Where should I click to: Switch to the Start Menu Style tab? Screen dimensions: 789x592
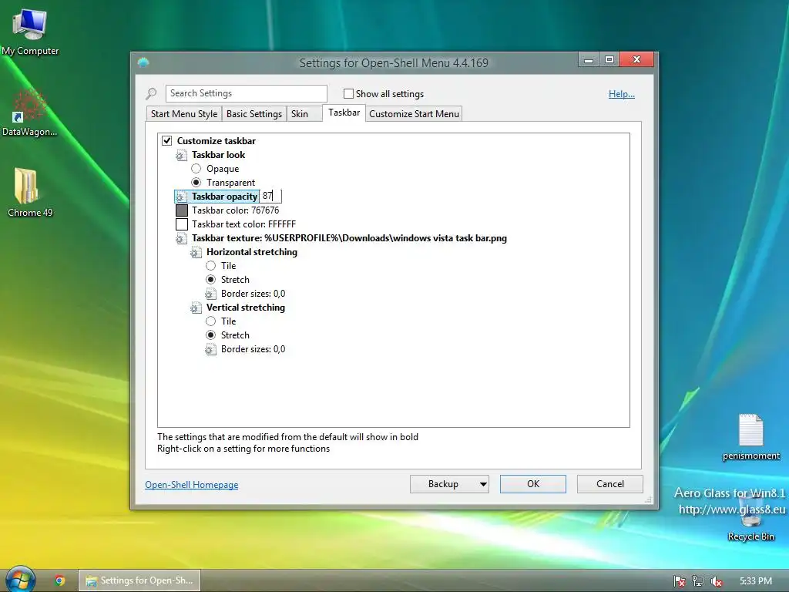click(x=184, y=114)
